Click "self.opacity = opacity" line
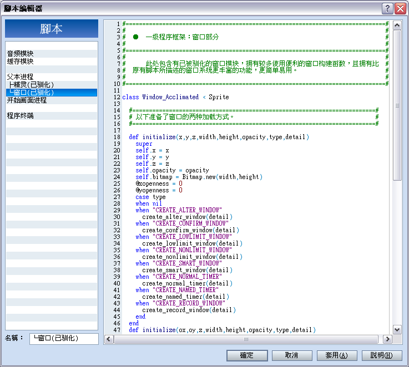The width and height of the screenshot is (409, 367). [x=172, y=170]
